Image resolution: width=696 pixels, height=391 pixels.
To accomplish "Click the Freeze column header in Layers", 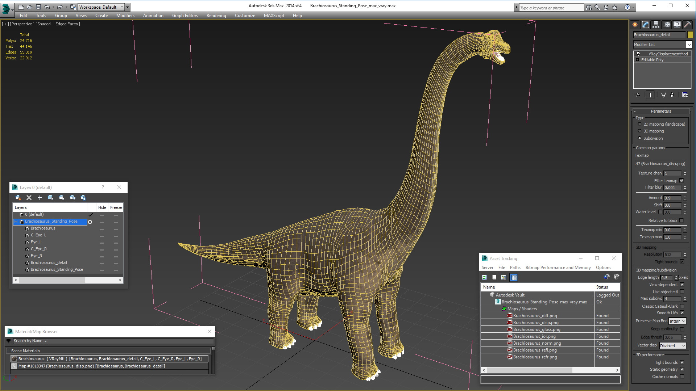I will coord(116,207).
